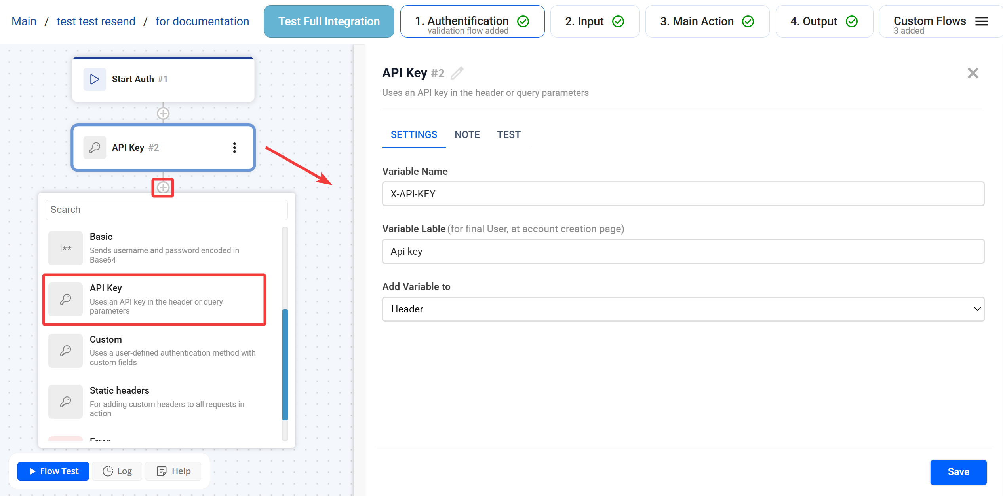Open the three-dot menu on API Key node

[x=234, y=148]
